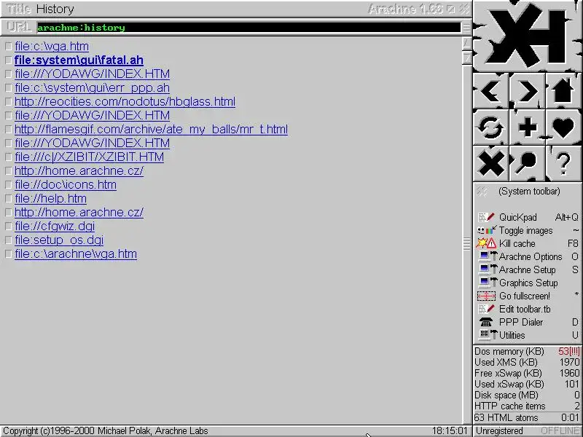Open link http://reocities.com/nodotus/hbglass.html
Screen dimensions: 583x437
point(125,102)
